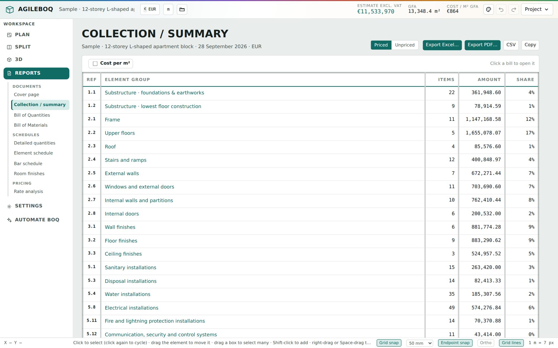Open the Frame bill link
Screen dimensions: 558x348
(x=112, y=120)
